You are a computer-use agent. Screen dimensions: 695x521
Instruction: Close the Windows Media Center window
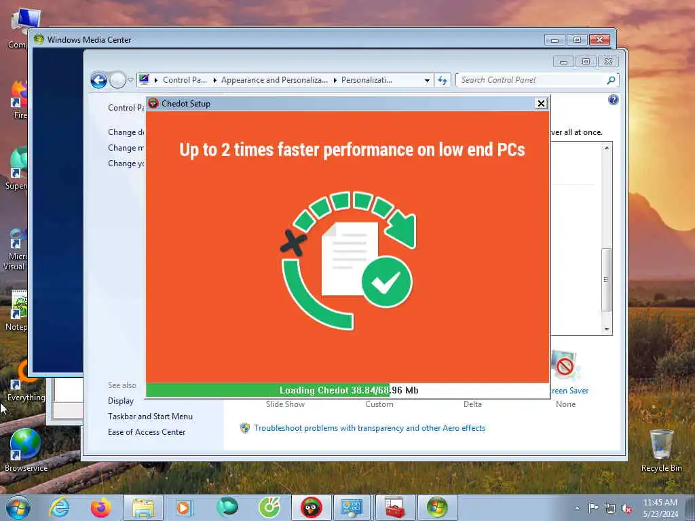coord(600,40)
